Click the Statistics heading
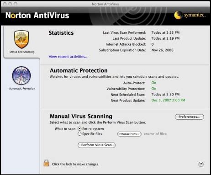This screenshot has height=175, width=211. [61, 33]
